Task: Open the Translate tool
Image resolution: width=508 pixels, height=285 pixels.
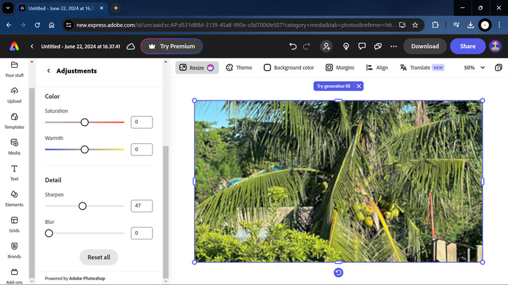Action: [x=422, y=68]
